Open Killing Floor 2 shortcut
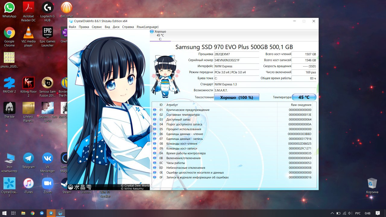The image size is (386, 217). 28,87
